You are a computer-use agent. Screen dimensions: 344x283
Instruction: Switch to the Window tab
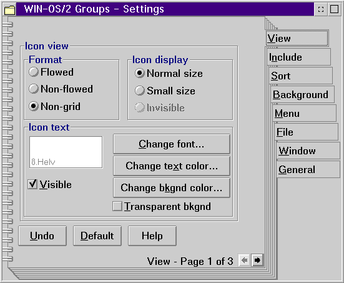pyautogui.click(x=308, y=151)
